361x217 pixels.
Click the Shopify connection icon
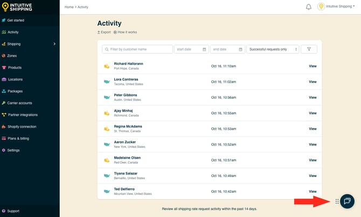pos(3,126)
